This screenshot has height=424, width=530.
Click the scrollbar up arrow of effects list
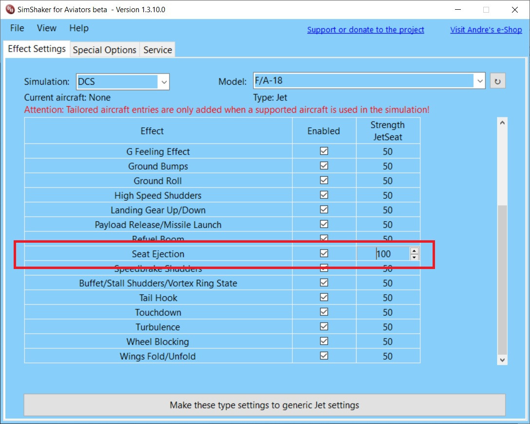click(502, 123)
